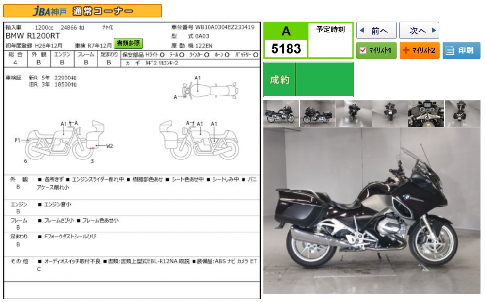The height and width of the screenshot is (302, 485).
Task: Select the first right-side view thumbnail
Action: click(281, 113)
